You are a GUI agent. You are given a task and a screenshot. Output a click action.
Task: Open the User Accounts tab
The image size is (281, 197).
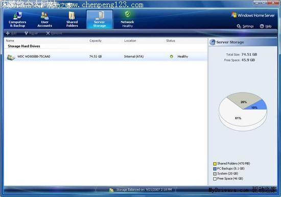pos(44,19)
